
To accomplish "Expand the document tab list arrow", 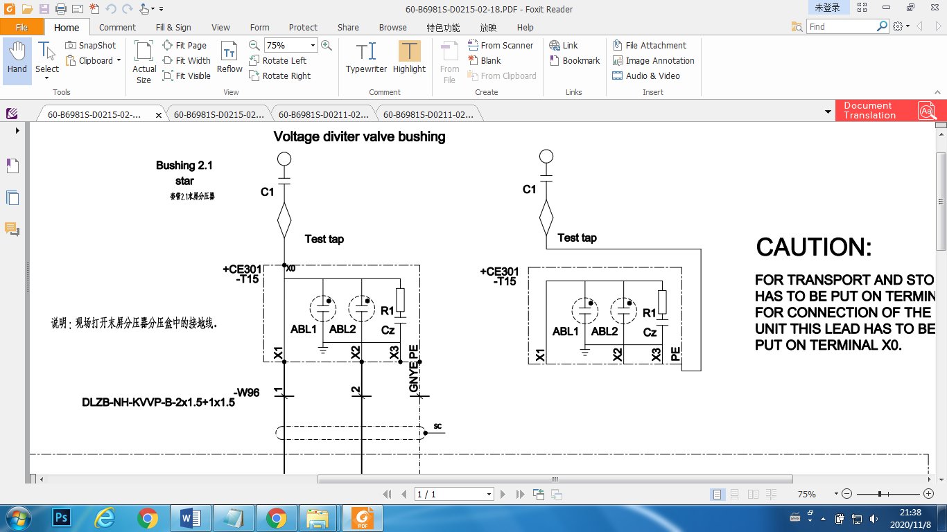I will coord(828,112).
